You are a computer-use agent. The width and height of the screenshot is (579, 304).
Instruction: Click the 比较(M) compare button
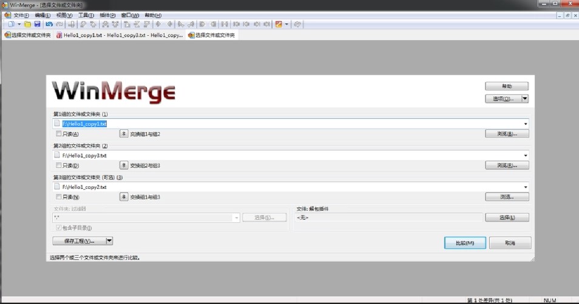(465, 243)
